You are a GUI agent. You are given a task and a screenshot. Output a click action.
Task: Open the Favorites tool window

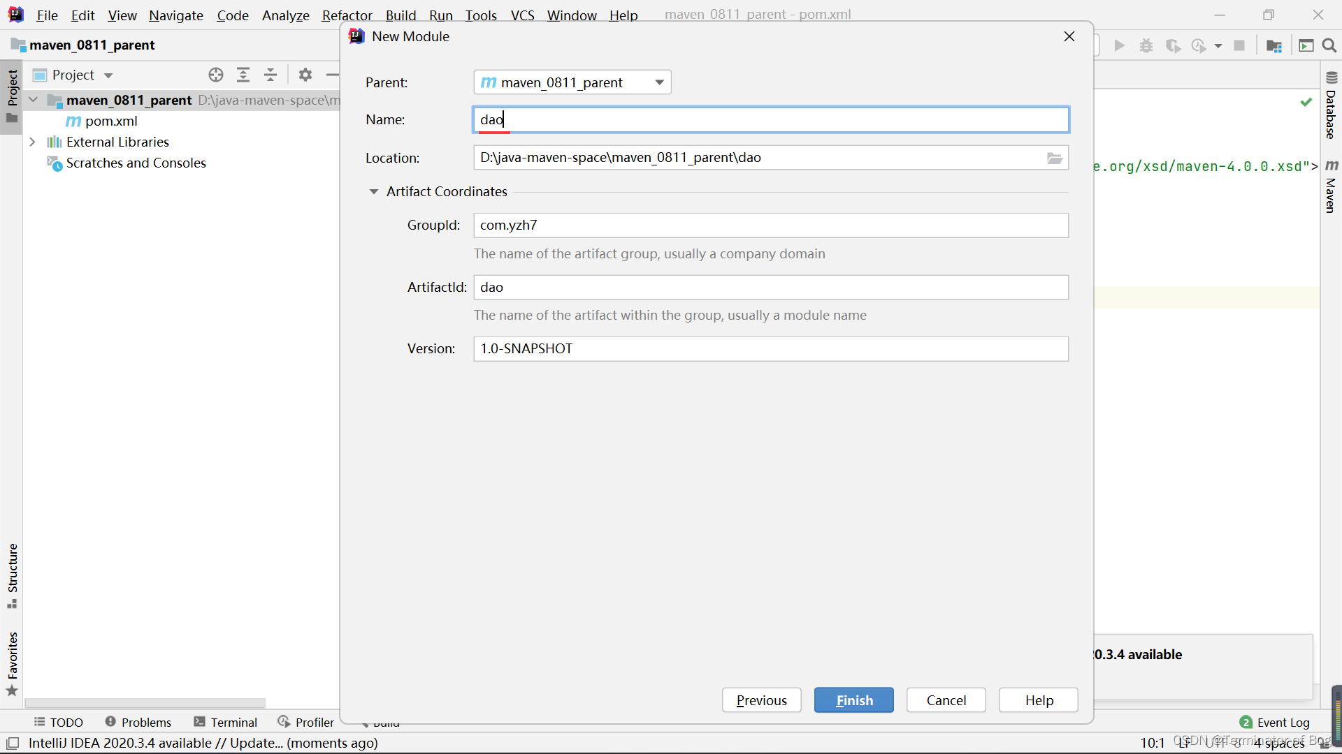click(x=12, y=664)
